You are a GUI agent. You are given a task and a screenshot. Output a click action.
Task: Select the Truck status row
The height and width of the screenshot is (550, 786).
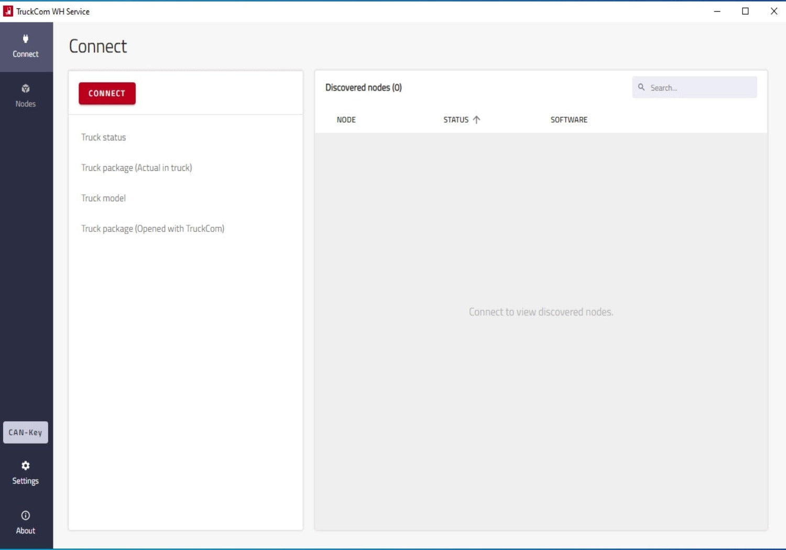click(104, 137)
